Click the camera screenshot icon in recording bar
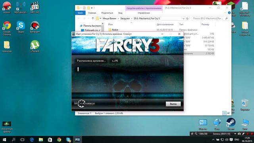 pyautogui.click(x=239, y=134)
